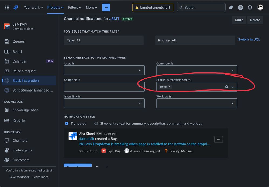Screen dimensions: 269x187
Task: Open the notifications icon next to Search
Action: pyautogui.click(x=231, y=8)
